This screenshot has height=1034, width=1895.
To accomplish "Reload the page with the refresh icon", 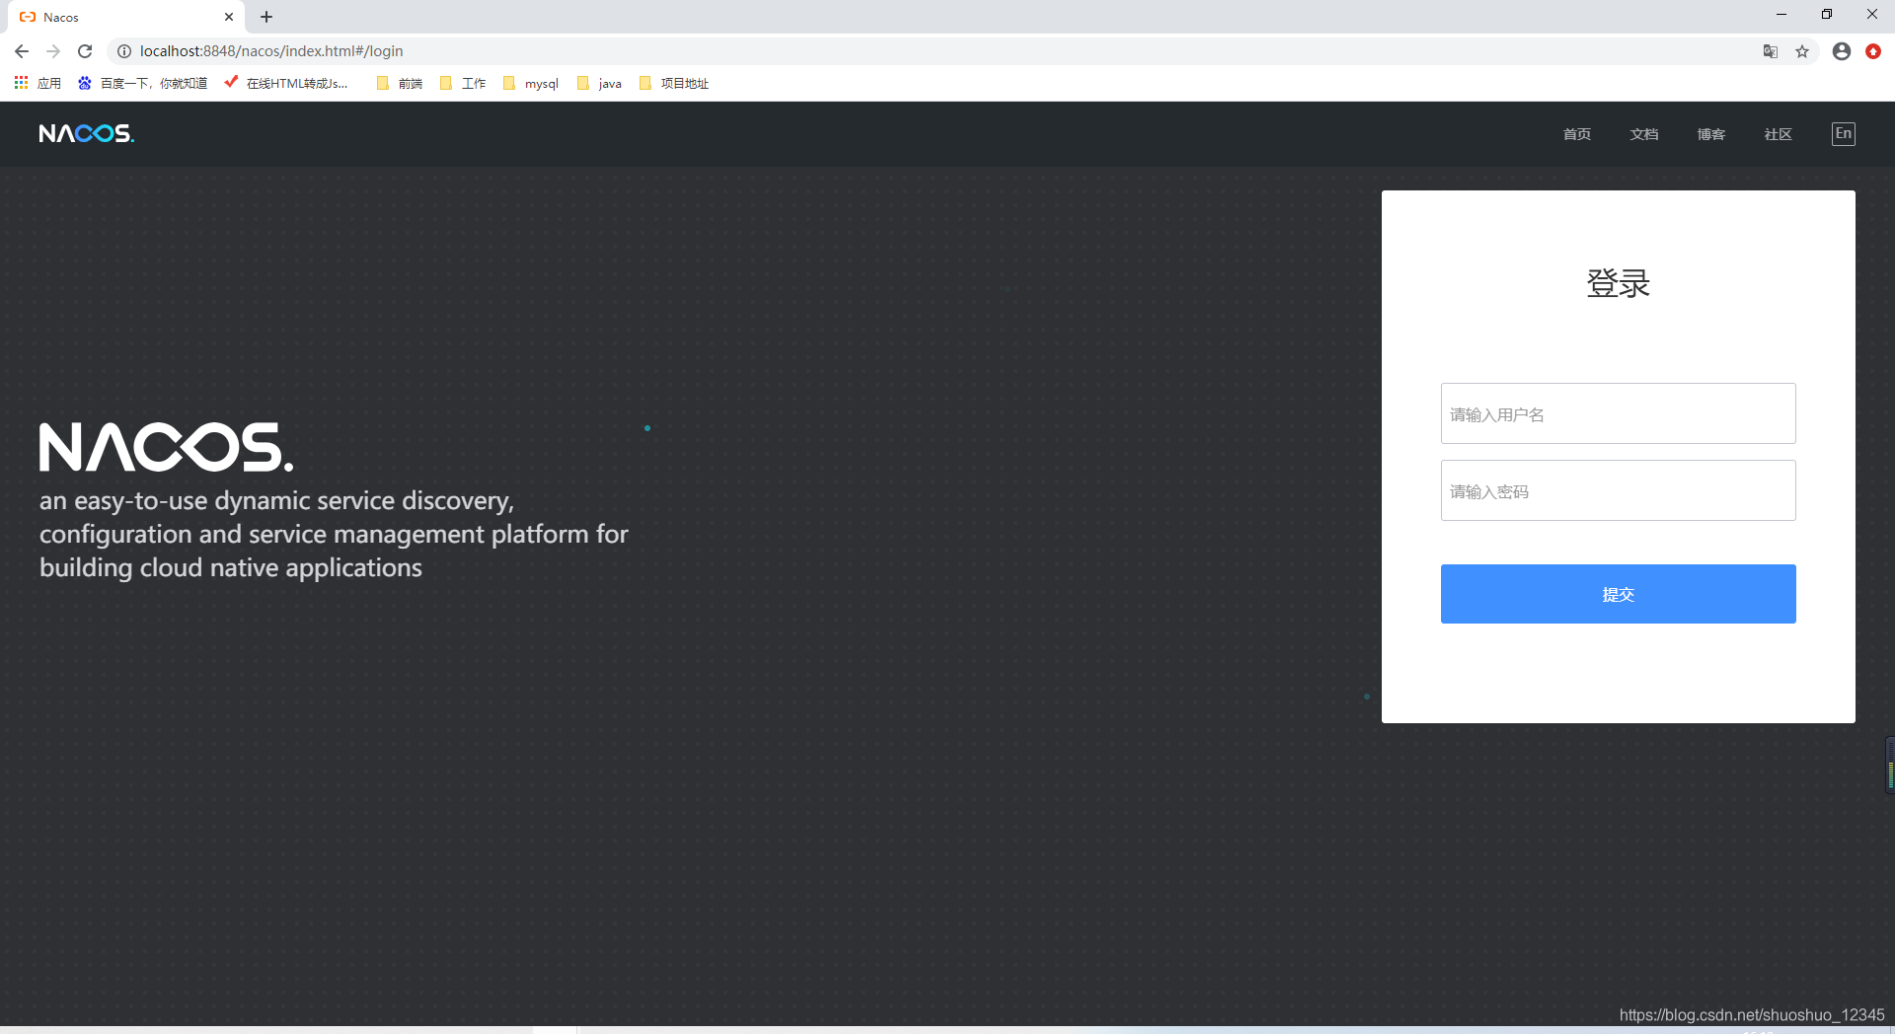I will [85, 51].
